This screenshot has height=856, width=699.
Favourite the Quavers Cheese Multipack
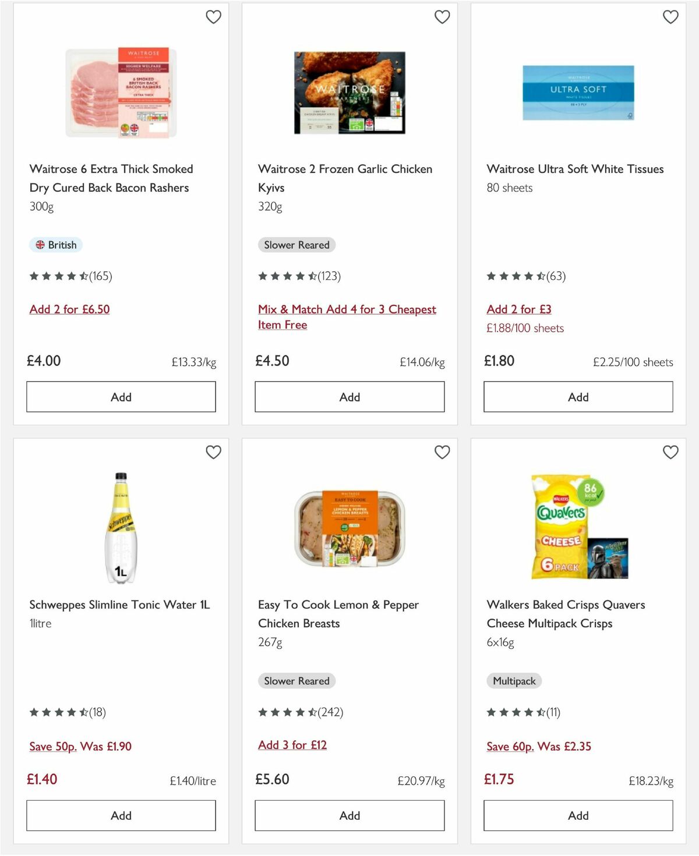(x=670, y=452)
